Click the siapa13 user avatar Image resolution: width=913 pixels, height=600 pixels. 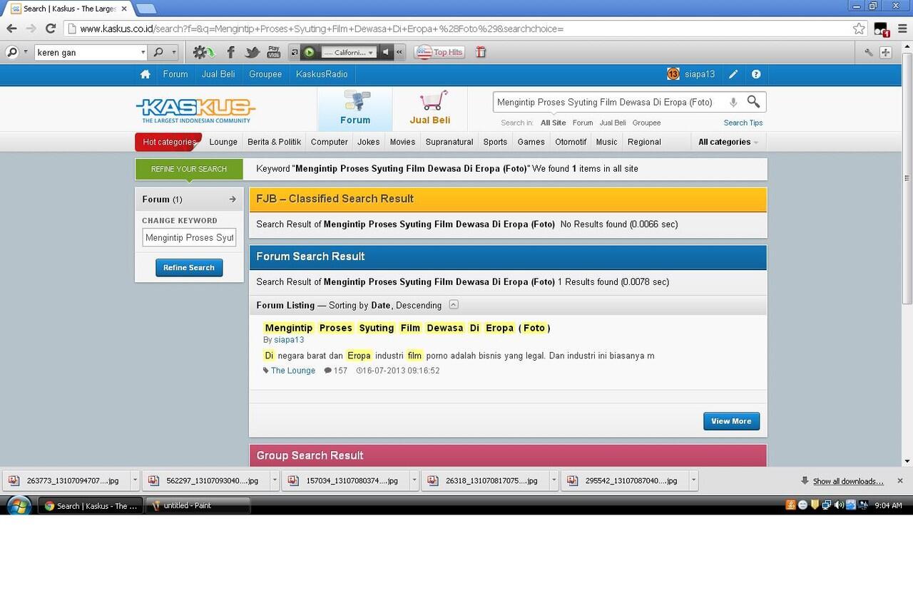coord(673,74)
